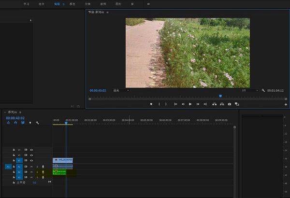Switch to the 颜色 workspace tab
This screenshot has width=290, height=198.
pos(72,3)
